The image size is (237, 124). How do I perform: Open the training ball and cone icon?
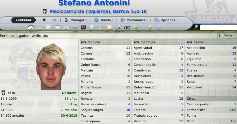118,27
